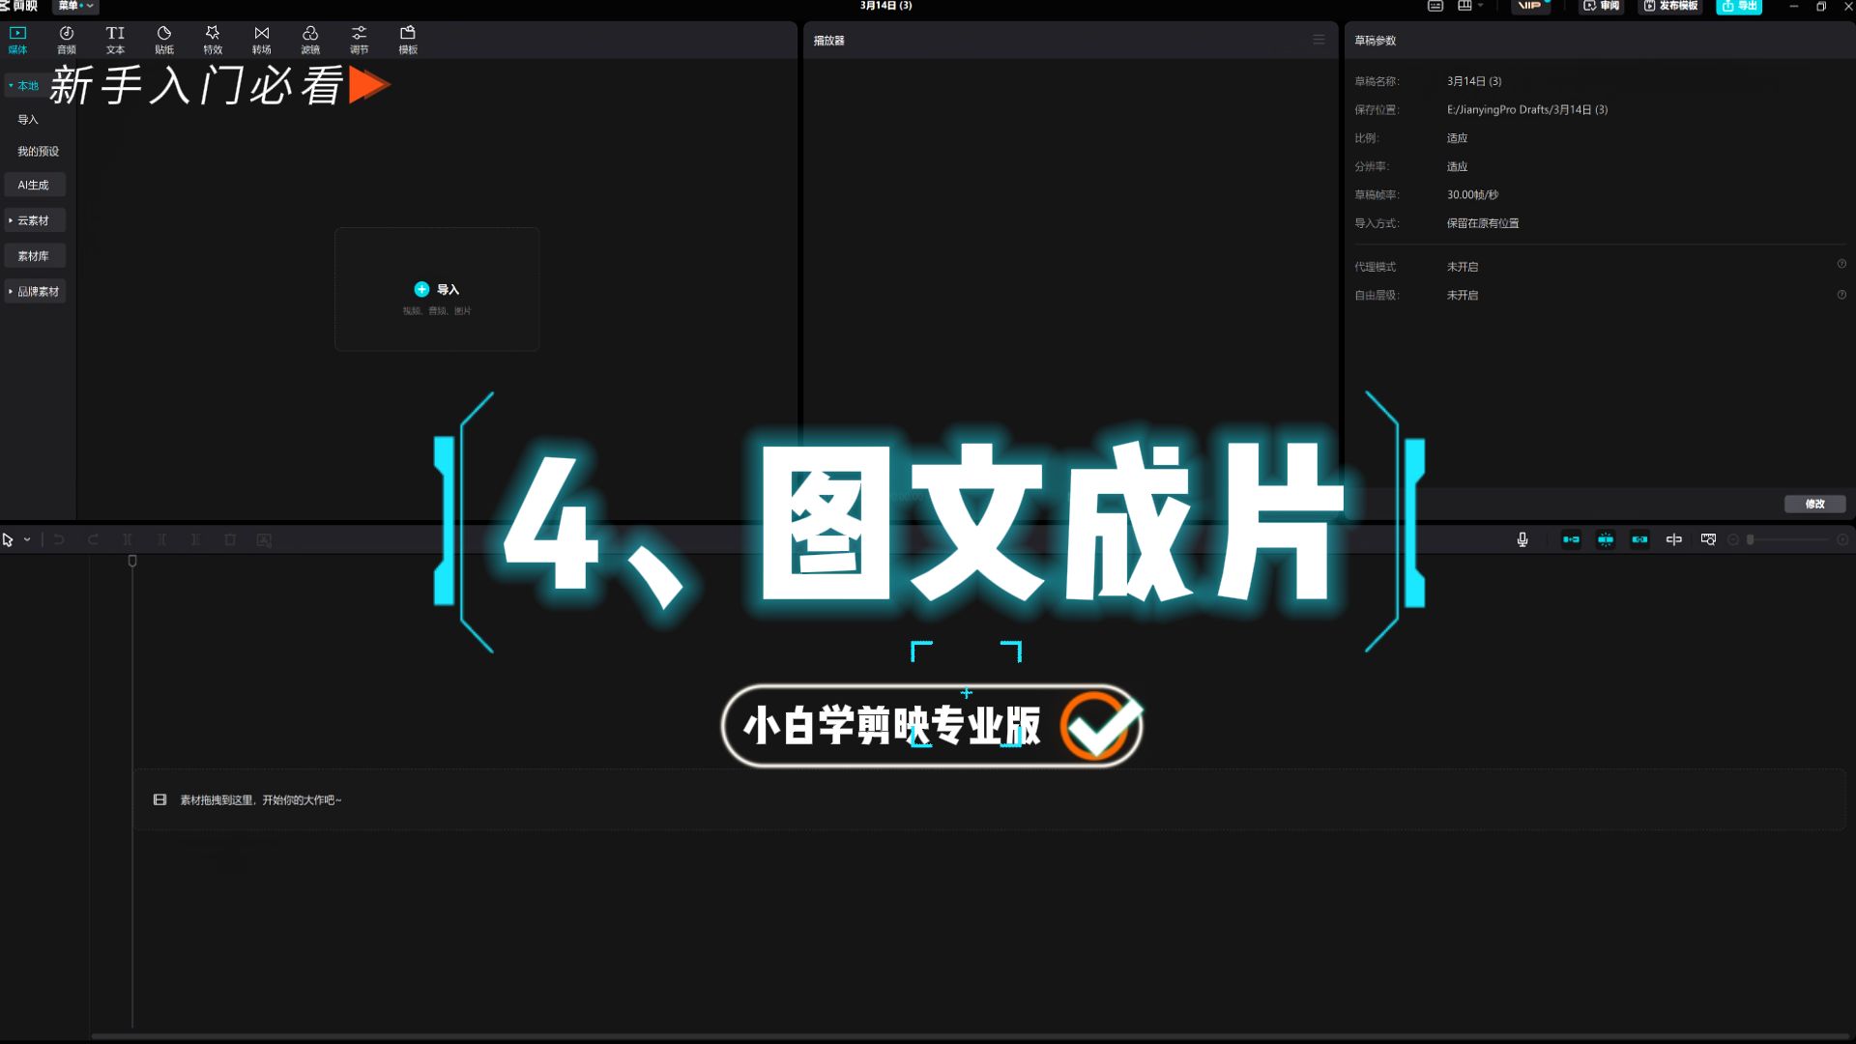Open the 媒体 (Media) tab
This screenshot has height=1044, width=1856.
(17, 40)
